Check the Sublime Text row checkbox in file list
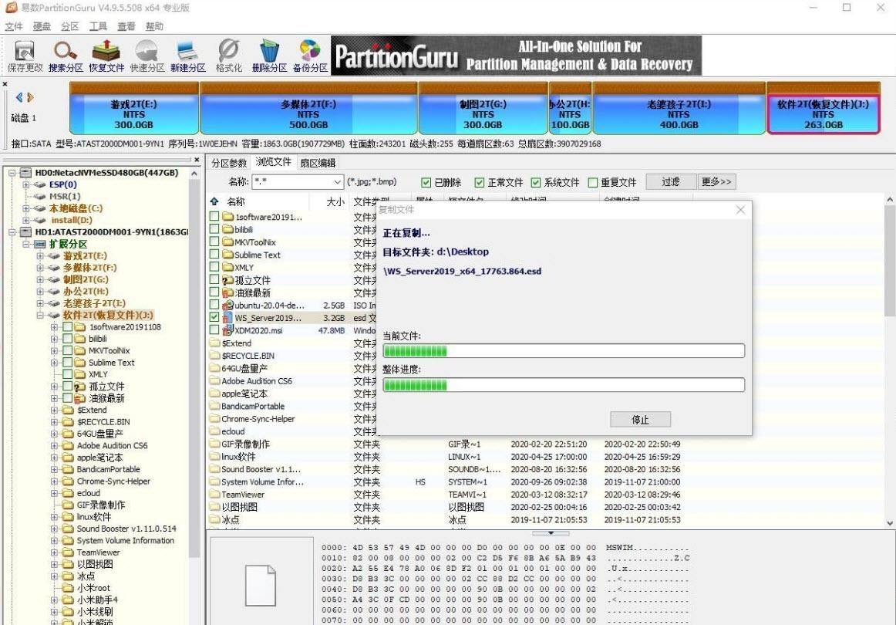Image resolution: width=896 pixels, height=625 pixels. click(214, 255)
